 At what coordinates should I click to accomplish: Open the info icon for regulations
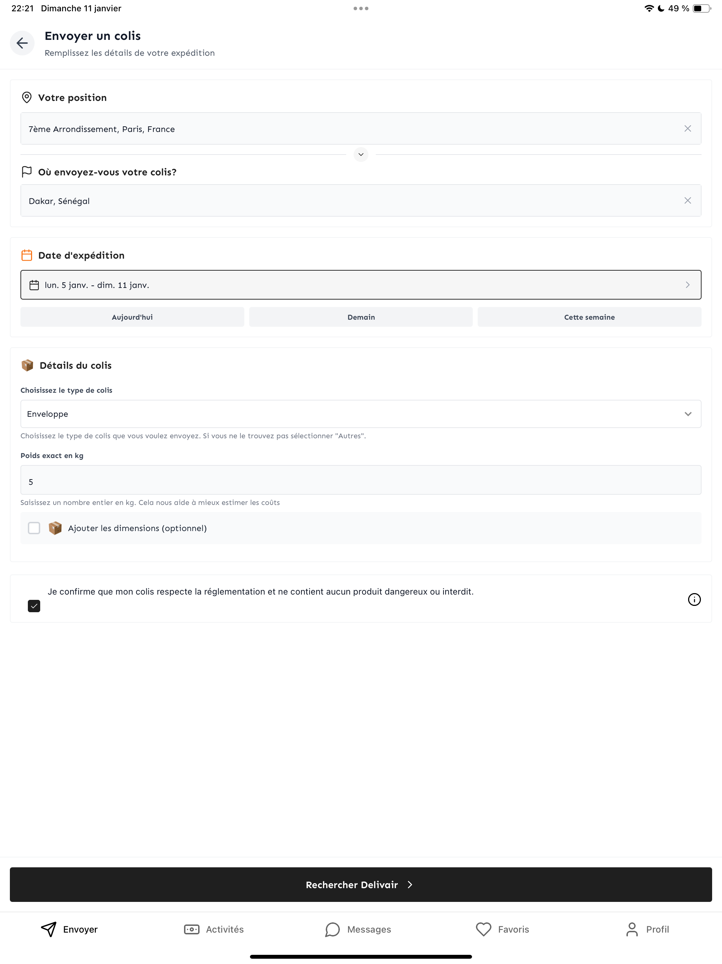click(694, 599)
